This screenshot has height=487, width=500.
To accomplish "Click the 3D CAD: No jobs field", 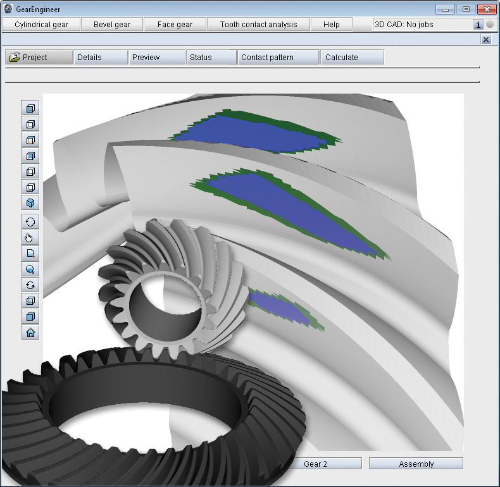I will [422, 25].
